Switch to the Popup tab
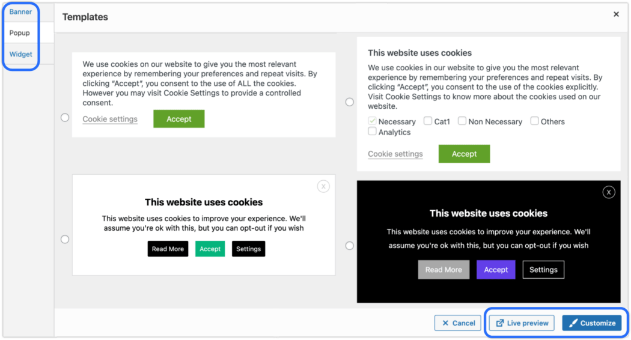 [20, 32]
